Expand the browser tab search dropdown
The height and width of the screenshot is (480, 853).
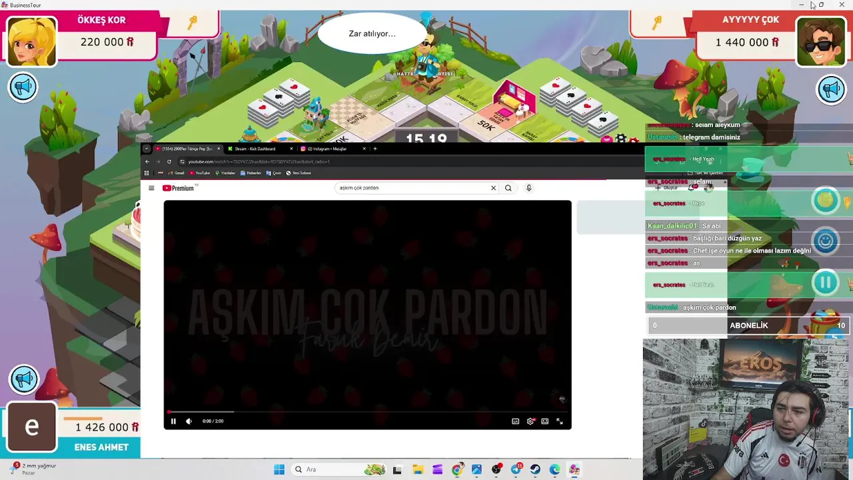click(147, 149)
